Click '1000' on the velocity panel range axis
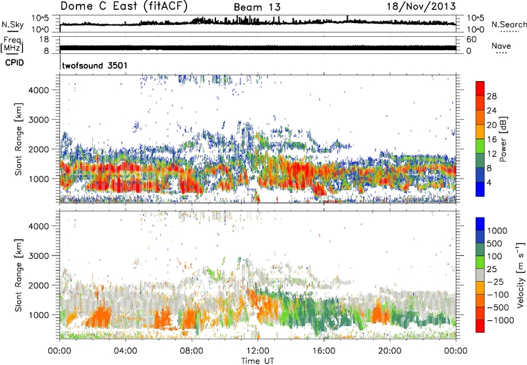Viewport: 527px width, 365px height. (39, 315)
